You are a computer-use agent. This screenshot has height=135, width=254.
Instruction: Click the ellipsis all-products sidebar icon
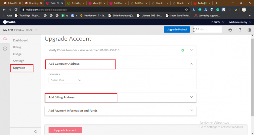pos(5,49)
